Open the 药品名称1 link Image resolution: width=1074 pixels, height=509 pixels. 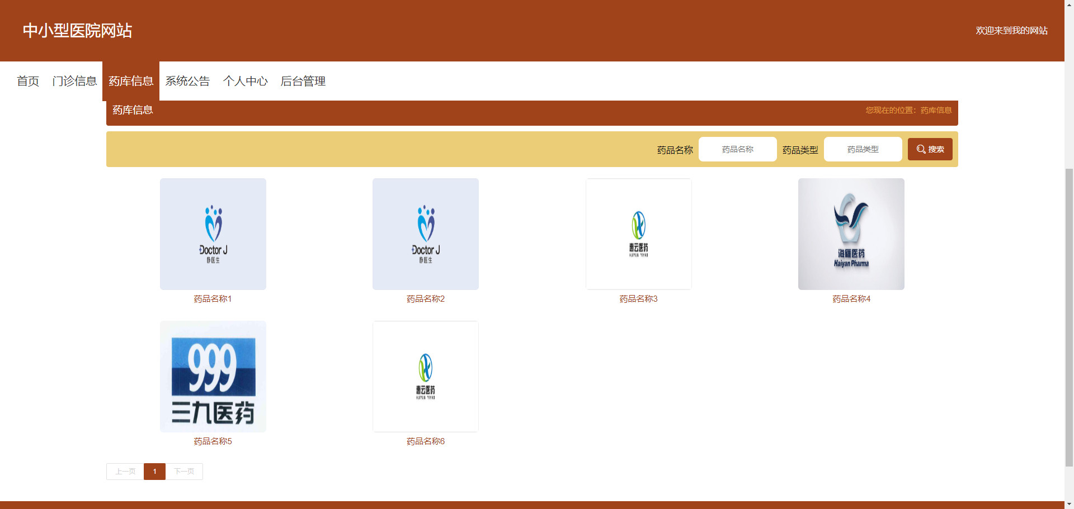213,299
